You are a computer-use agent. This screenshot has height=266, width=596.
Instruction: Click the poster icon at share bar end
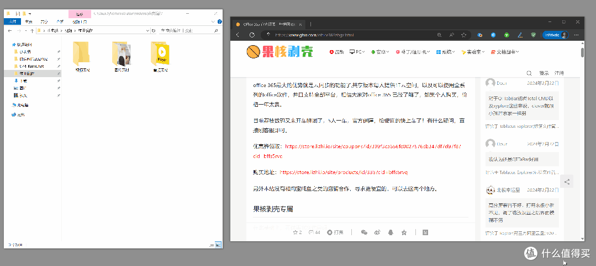(x=425, y=232)
